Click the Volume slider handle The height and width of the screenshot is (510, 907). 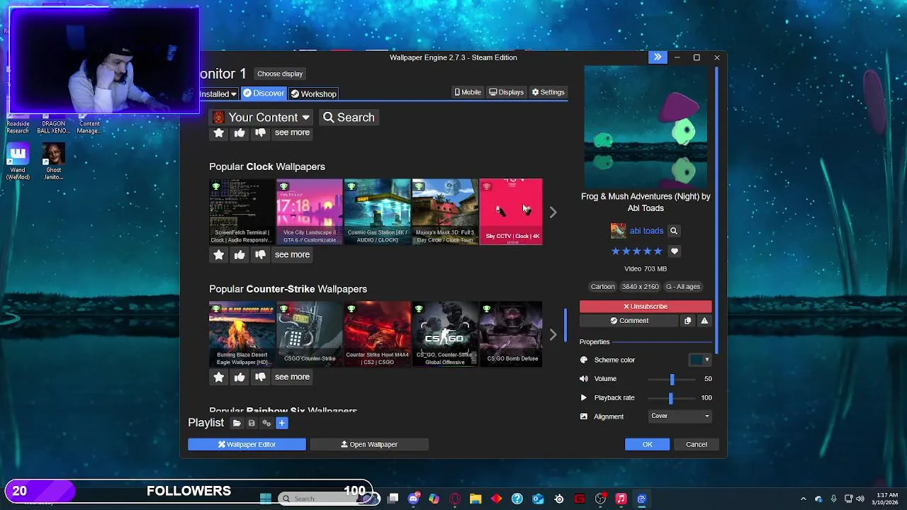coord(672,379)
